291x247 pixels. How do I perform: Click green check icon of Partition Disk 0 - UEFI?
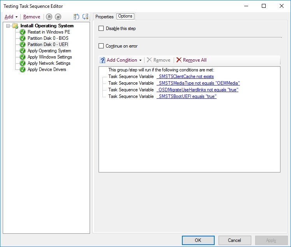coord(23,44)
